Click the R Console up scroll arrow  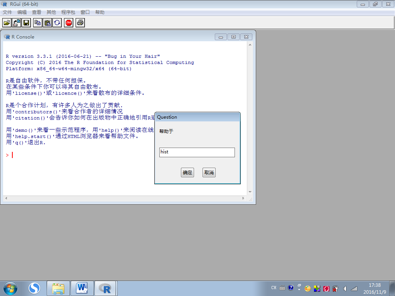pyautogui.click(x=250, y=45)
